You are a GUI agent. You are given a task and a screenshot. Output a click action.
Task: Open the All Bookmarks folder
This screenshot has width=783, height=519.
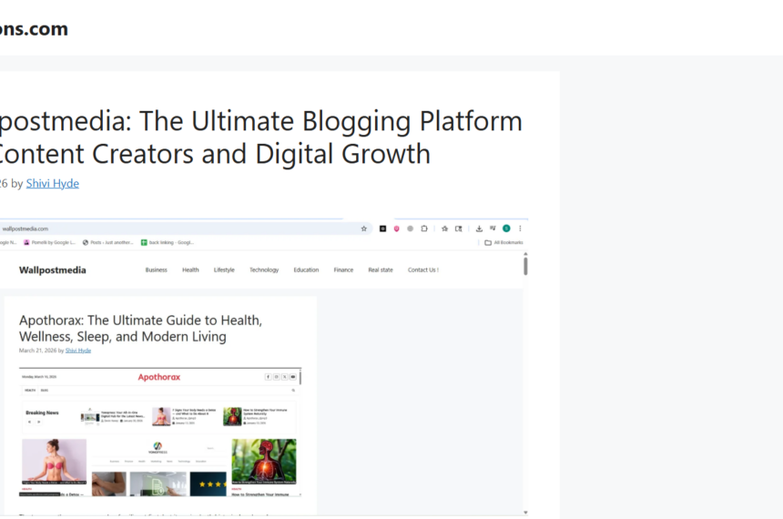pyautogui.click(x=503, y=242)
